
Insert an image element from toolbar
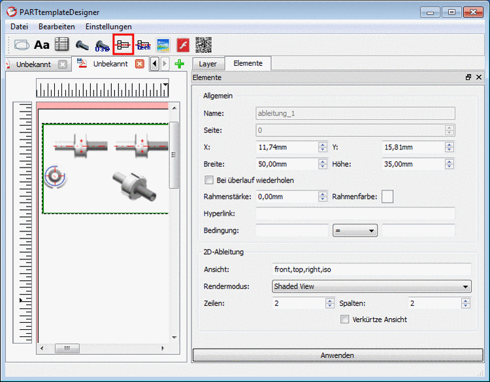(x=163, y=45)
